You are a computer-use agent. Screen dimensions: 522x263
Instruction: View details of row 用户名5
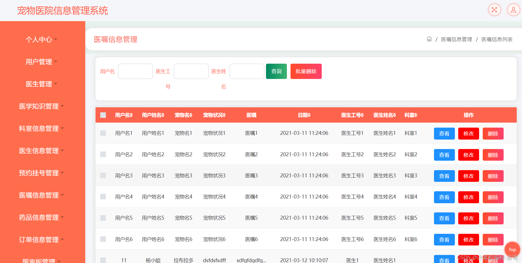pyautogui.click(x=444, y=218)
